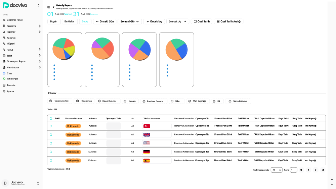Go to next table page
The width and height of the screenshot is (336, 189).
coord(316,170)
